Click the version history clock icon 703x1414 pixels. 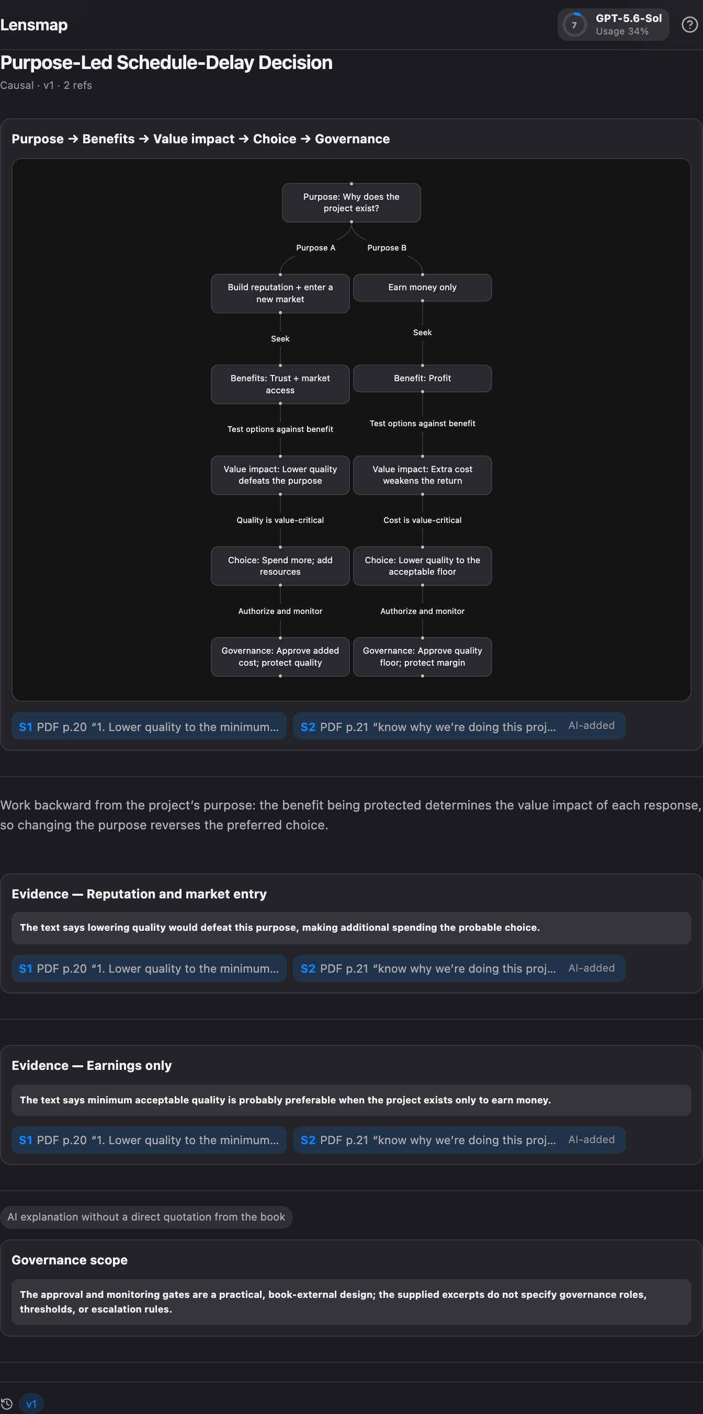[x=7, y=1404]
